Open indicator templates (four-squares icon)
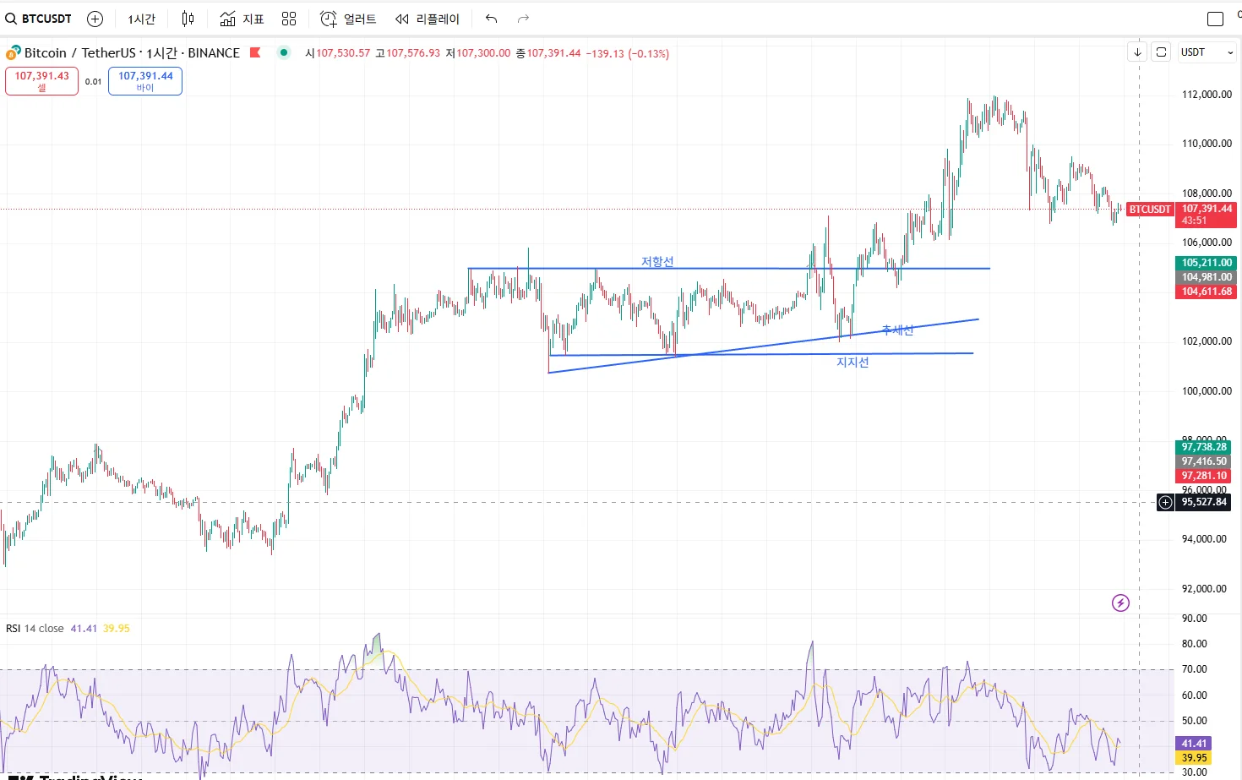Viewport: 1242px width, 780px height. pos(289,19)
